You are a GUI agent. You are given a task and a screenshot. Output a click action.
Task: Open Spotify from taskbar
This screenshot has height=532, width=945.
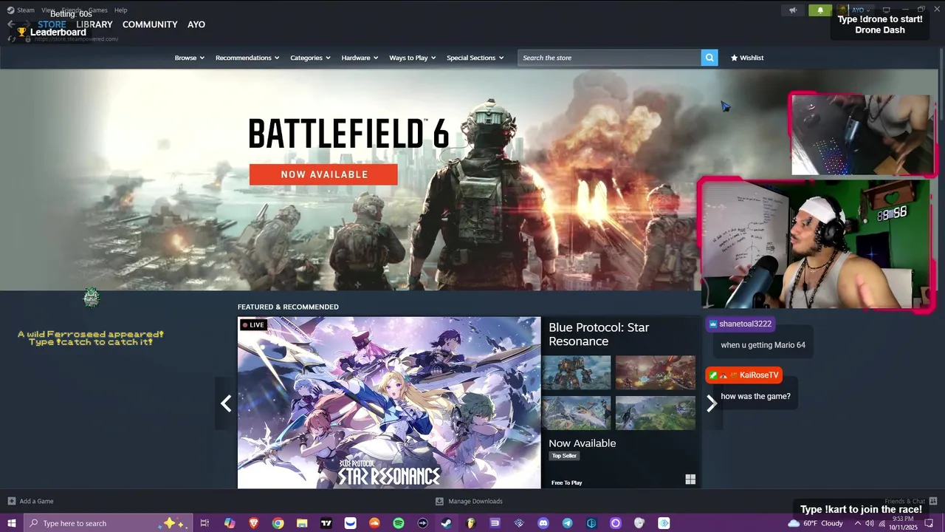399,523
